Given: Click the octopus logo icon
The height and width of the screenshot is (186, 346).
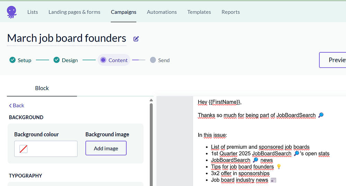Looking at the screenshot, I should (11, 12).
